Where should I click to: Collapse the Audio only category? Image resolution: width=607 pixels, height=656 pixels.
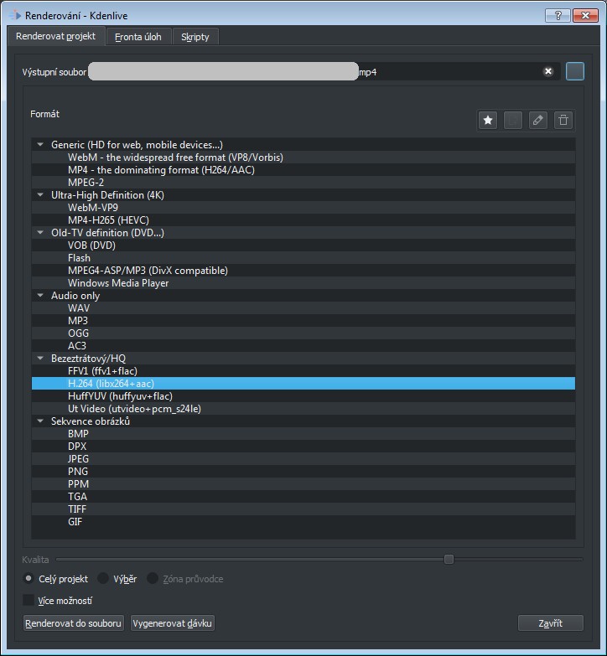coord(40,296)
